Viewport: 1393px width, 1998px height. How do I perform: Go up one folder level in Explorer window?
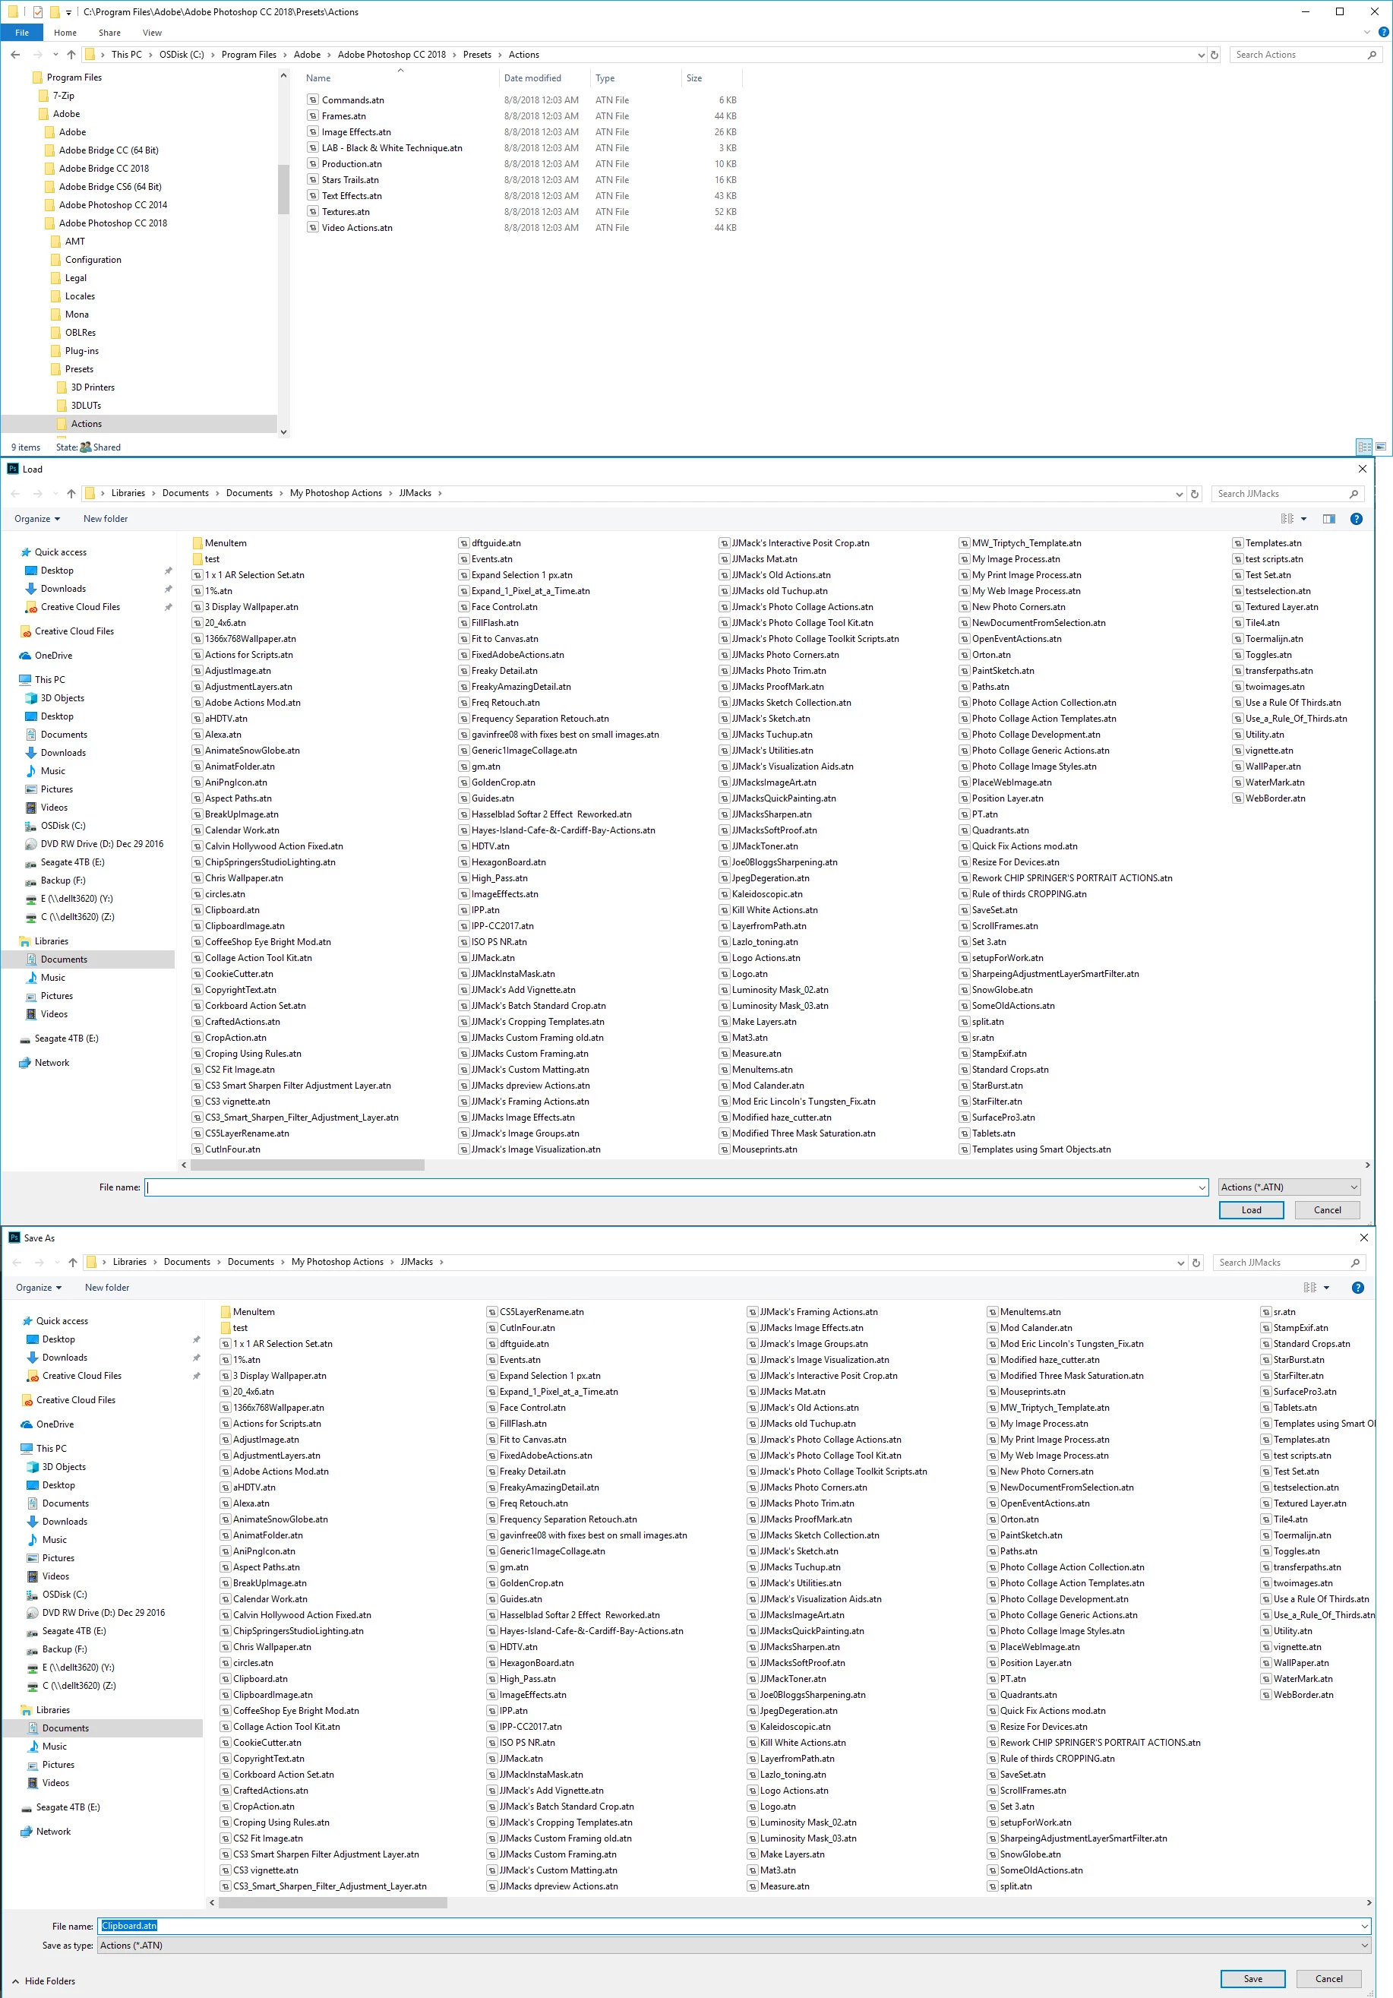point(71,55)
